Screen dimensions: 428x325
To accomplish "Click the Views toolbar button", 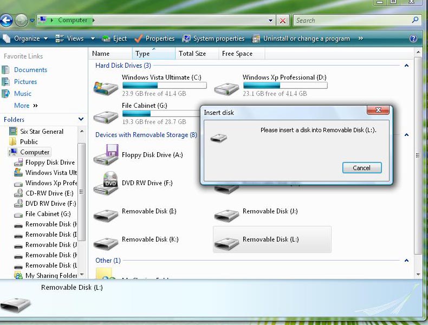I will pos(69,38).
